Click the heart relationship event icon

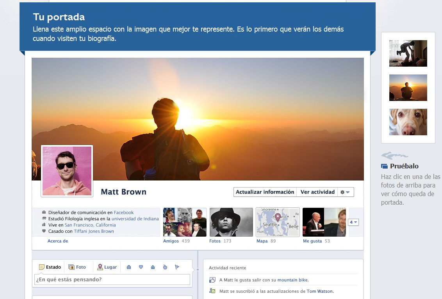point(141,267)
